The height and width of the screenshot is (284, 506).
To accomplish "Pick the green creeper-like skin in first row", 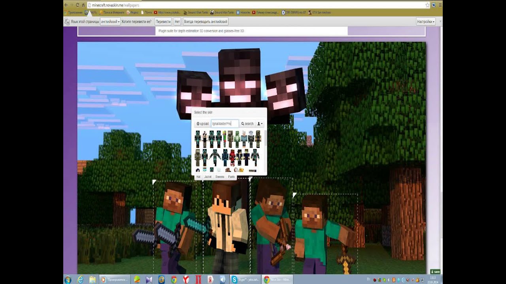I will (x=237, y=139).
